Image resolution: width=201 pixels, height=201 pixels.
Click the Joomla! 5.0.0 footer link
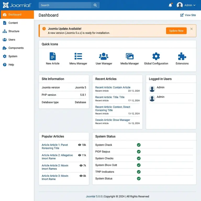pyautogui.click(x=94, y=196)
